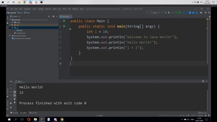
Task: Open the Help menu
Action: pyautogui.click(x=82, y=9)
